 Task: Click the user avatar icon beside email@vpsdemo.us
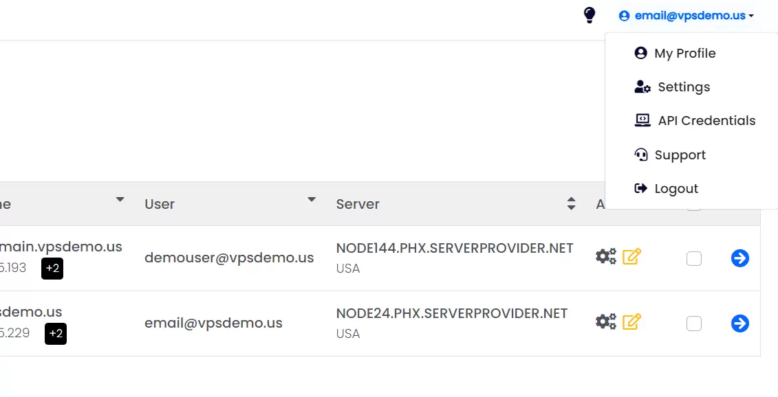[x=624, y=16]
